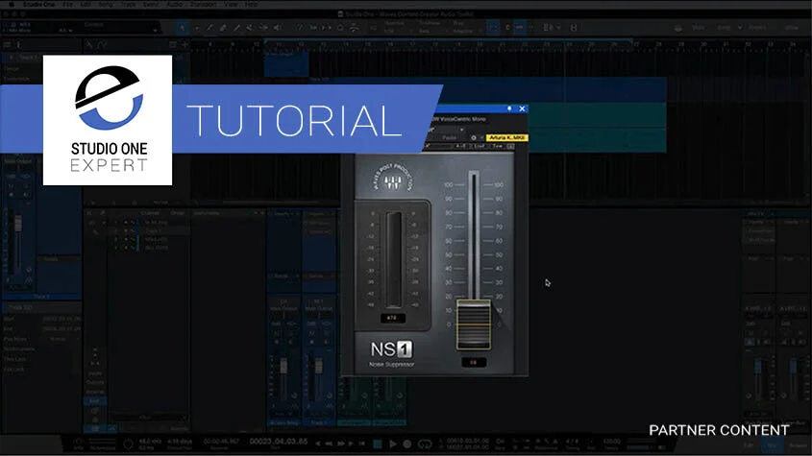Click the yellow Arturia K. MKII control-link label
This screenshot has height=456, width=812.
(507, 137)
